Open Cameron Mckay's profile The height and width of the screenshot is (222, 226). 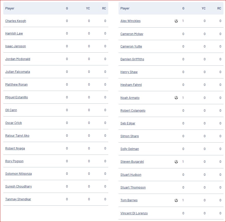(x=132, y=34)
